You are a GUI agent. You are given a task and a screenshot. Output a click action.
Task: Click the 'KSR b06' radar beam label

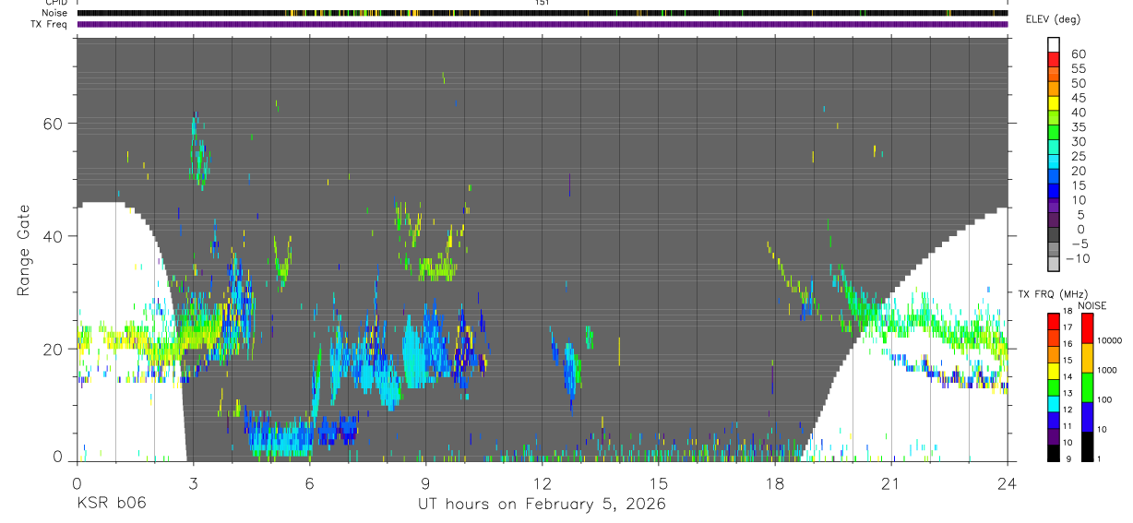coord(110,504)
